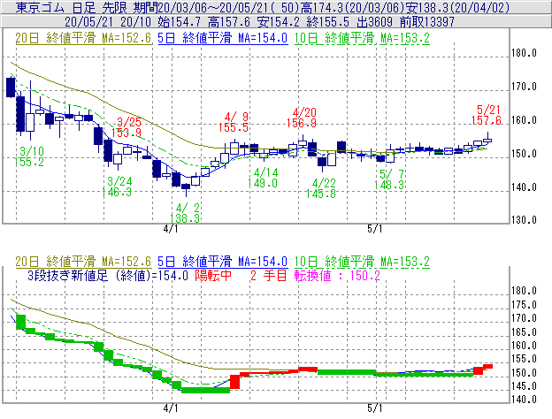The height and width of the screenshot is (419, 552).
Task: Click the open interest '前取13397'
Action: pos(427,22)
